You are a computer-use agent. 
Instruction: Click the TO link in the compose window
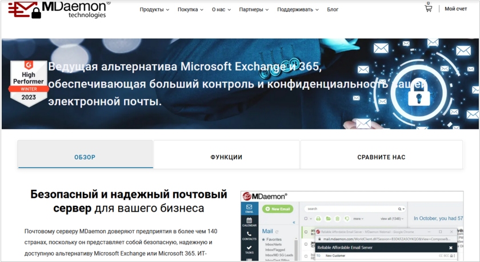(318, 256)
